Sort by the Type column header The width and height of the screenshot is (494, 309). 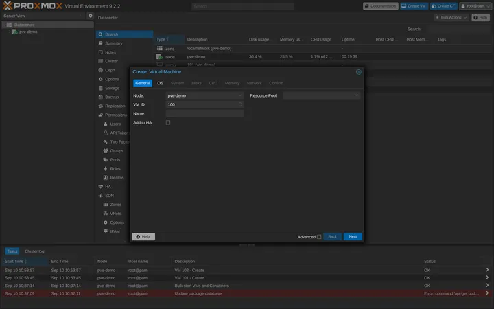point(169,39)
